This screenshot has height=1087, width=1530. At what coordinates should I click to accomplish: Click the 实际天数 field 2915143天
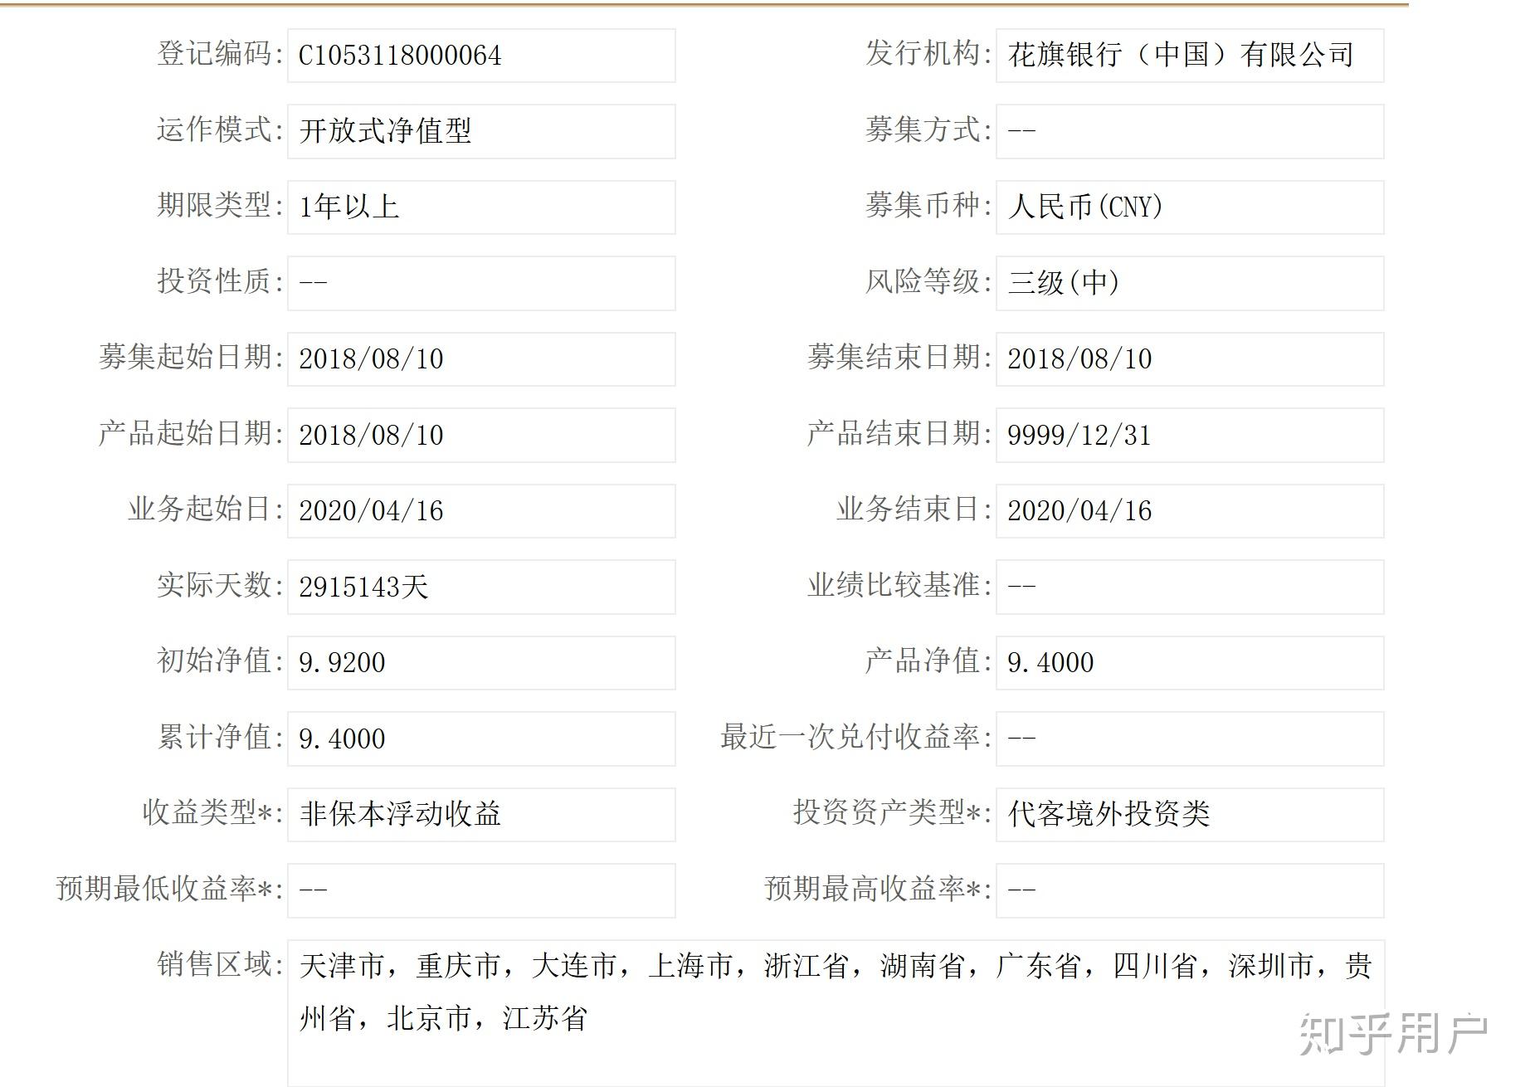481,587
